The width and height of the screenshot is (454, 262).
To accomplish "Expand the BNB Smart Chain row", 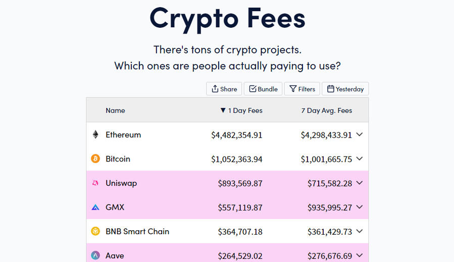I will [360, 232].
